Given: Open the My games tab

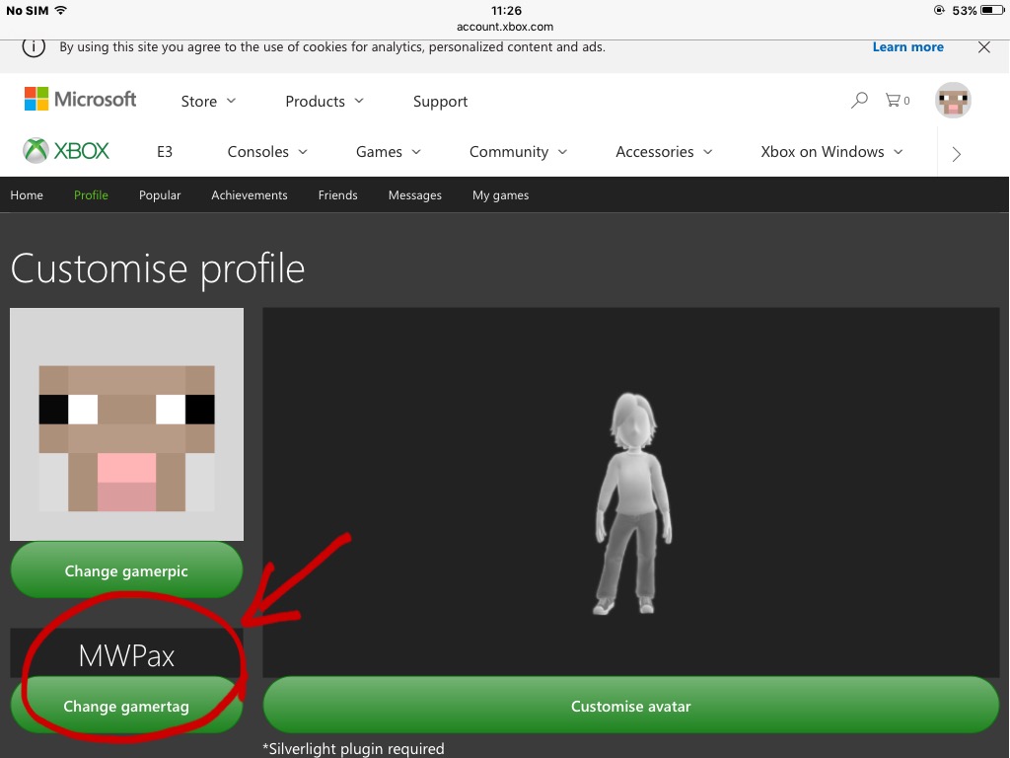Looking at the screenshot, I should pos(500,196).
